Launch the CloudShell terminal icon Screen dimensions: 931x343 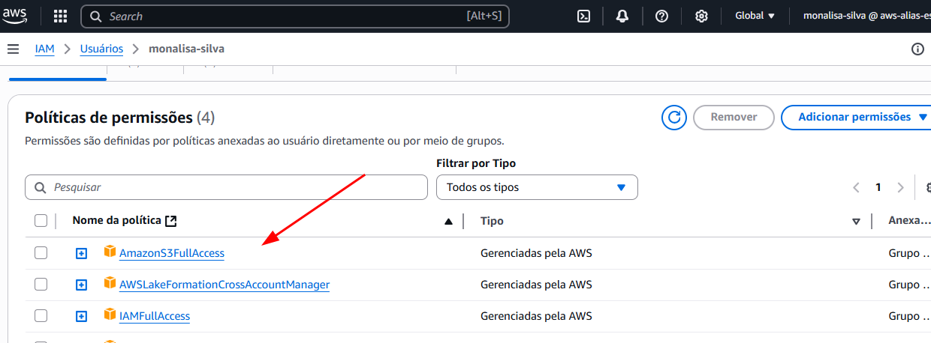click(583, 16)
